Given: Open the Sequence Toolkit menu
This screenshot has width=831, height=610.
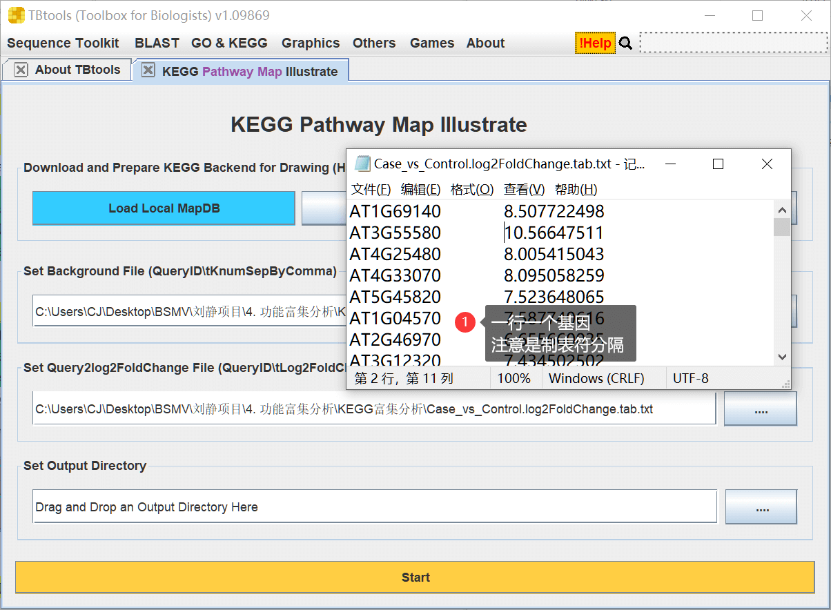Looking at the screenshot, I should [x=63, y=43].
